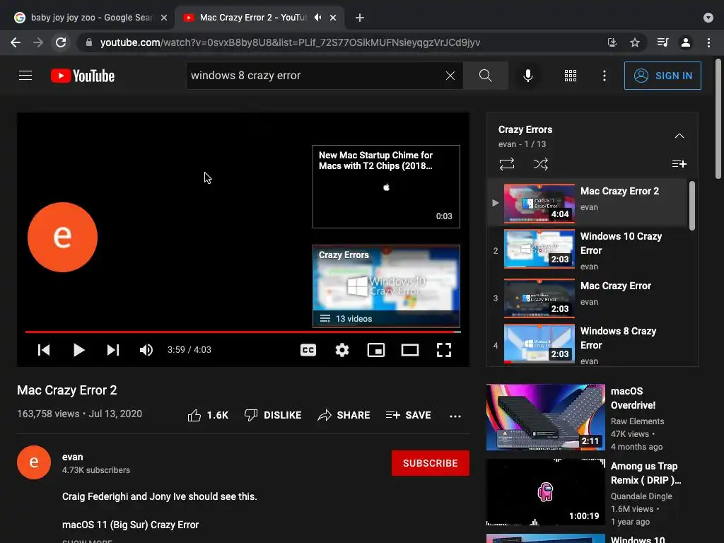Bookmark this page with star icon
Screen dimensions: 724x543
click(x=635, y=42)
